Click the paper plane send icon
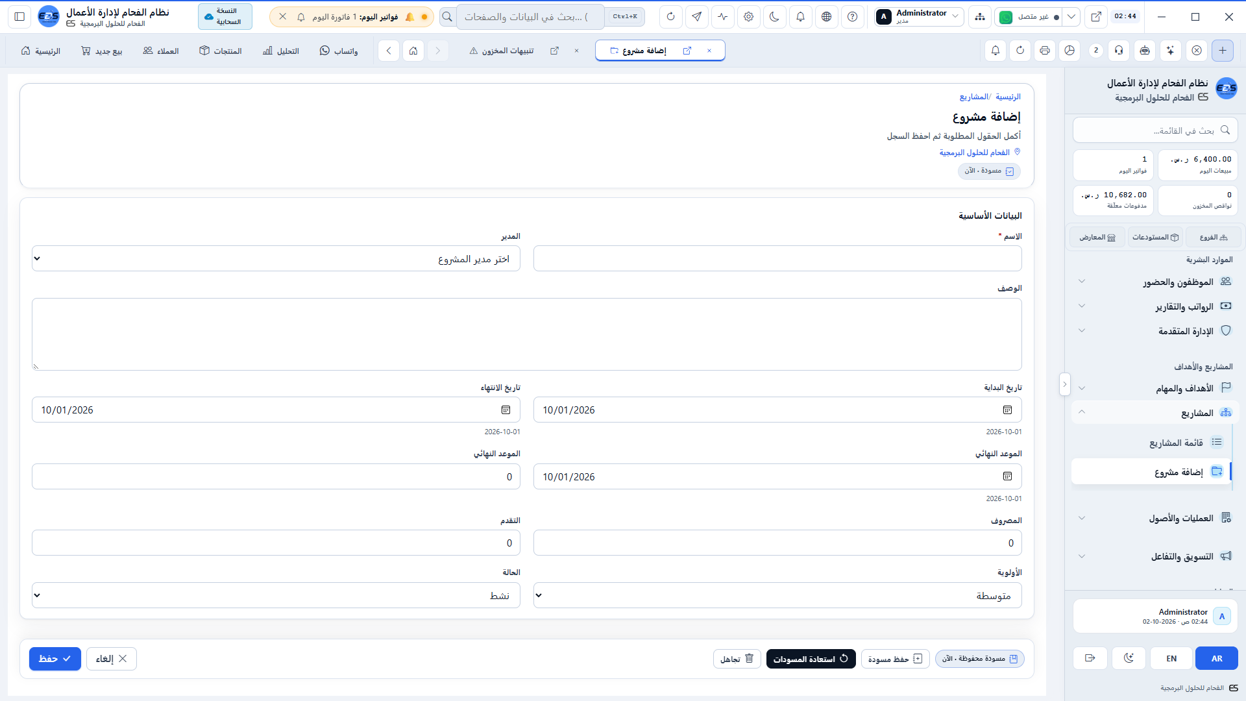 (696, 17)
